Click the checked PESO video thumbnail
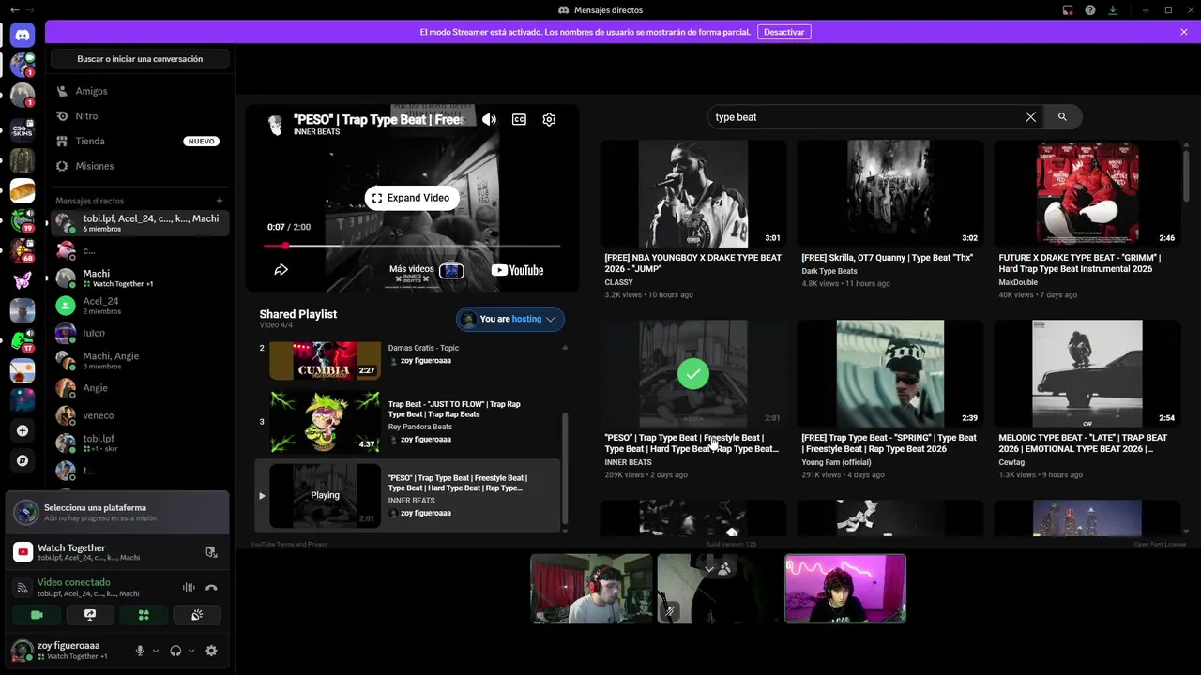Viewport: 1201px width, 675px height. tap(693, 374)
